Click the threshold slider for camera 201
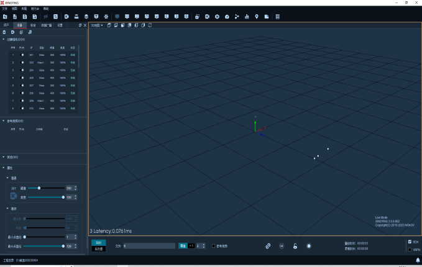The height and width of the screenshot is (267, 422). click(46, 188)
